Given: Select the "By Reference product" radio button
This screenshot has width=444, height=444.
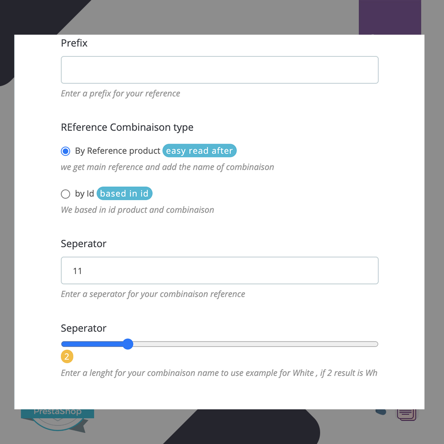Looking at the screenshot, I should pos(65,151).
